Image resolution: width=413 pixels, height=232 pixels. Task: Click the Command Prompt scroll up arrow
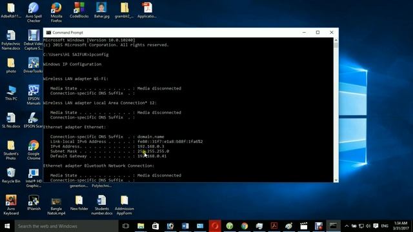pyautogui.click(x=336, y=40)
